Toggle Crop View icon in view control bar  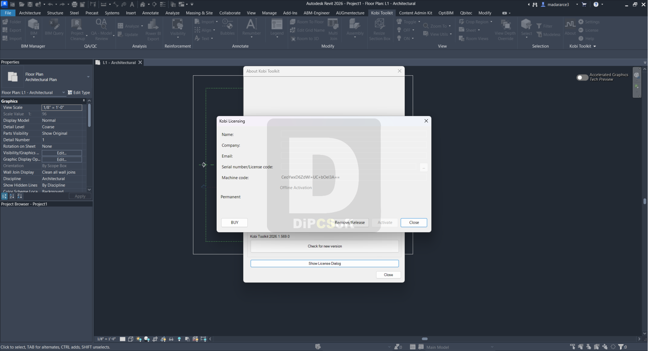tap(155, 339)
